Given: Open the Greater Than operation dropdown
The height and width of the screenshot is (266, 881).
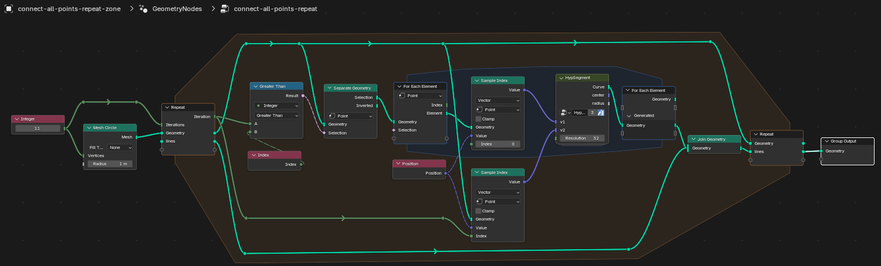Looking at the screenshot, I should coord(277,115).
